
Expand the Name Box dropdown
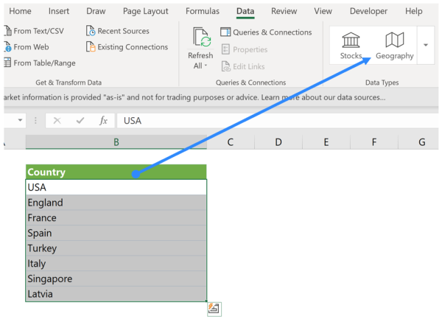(x=19, y=121)
